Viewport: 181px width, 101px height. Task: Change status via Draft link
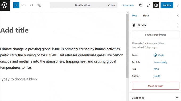pos(159,55)
